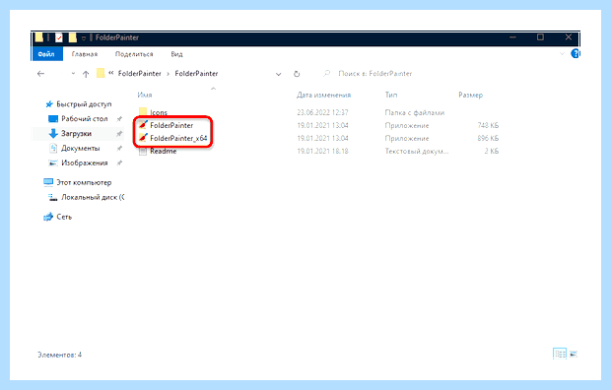Click the New folder icon in title bar
Screen dimensions: 611x390
tap(73, 37)
